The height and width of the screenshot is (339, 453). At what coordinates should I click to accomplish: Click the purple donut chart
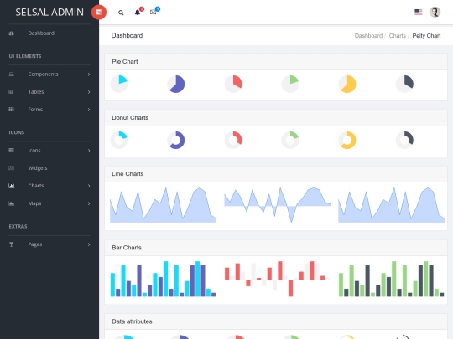point(176,140)
